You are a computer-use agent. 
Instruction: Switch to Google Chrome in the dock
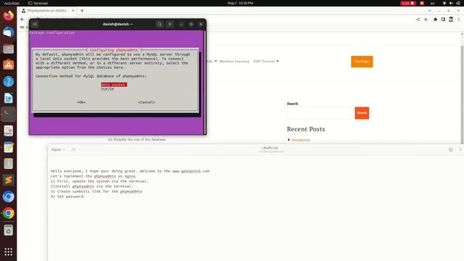click(8, 213)
